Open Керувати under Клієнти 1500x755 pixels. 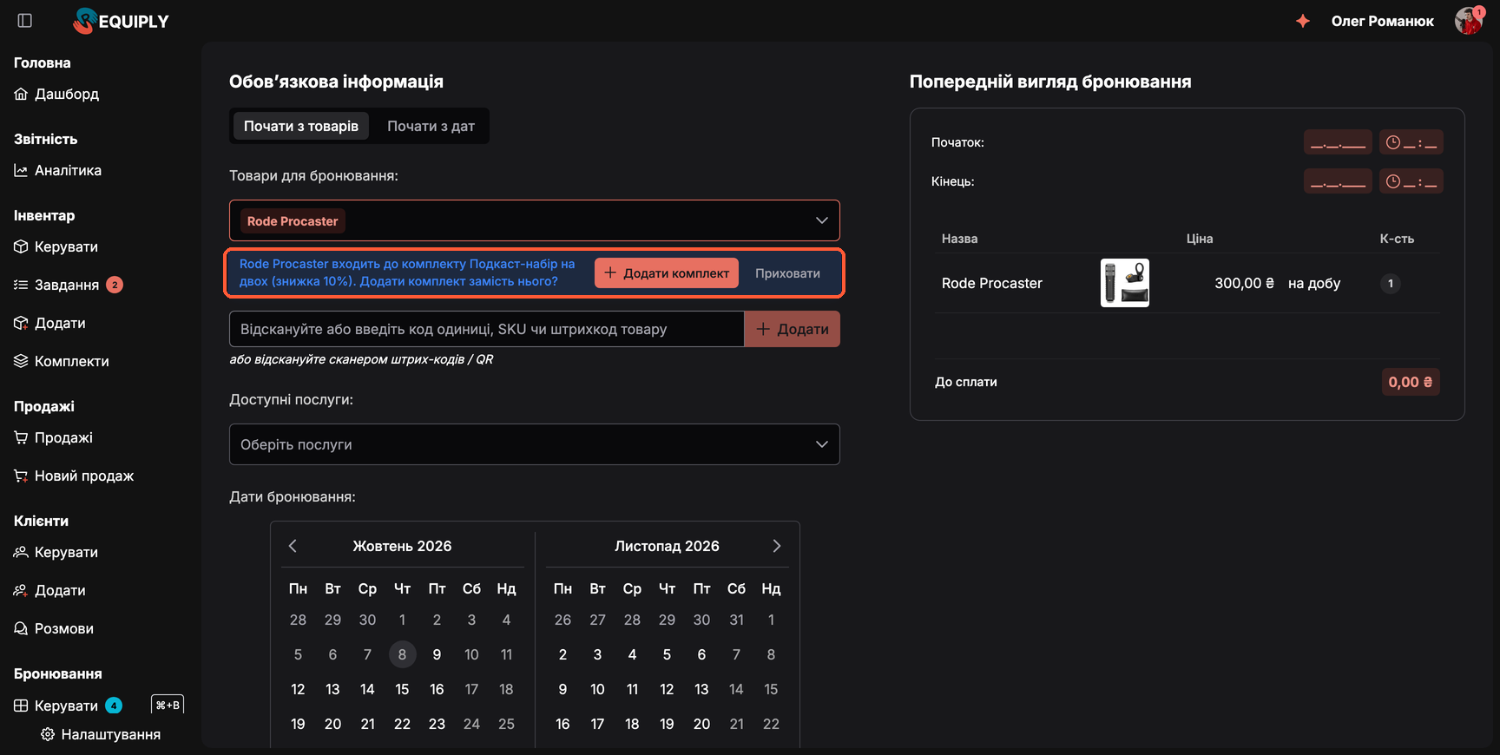(x=56, y=552)
